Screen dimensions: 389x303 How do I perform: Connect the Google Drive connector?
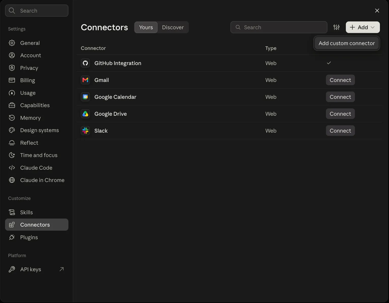[340, 114]
